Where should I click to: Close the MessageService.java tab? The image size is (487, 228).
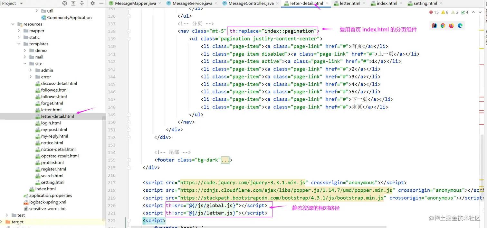(x=216, y=3)
